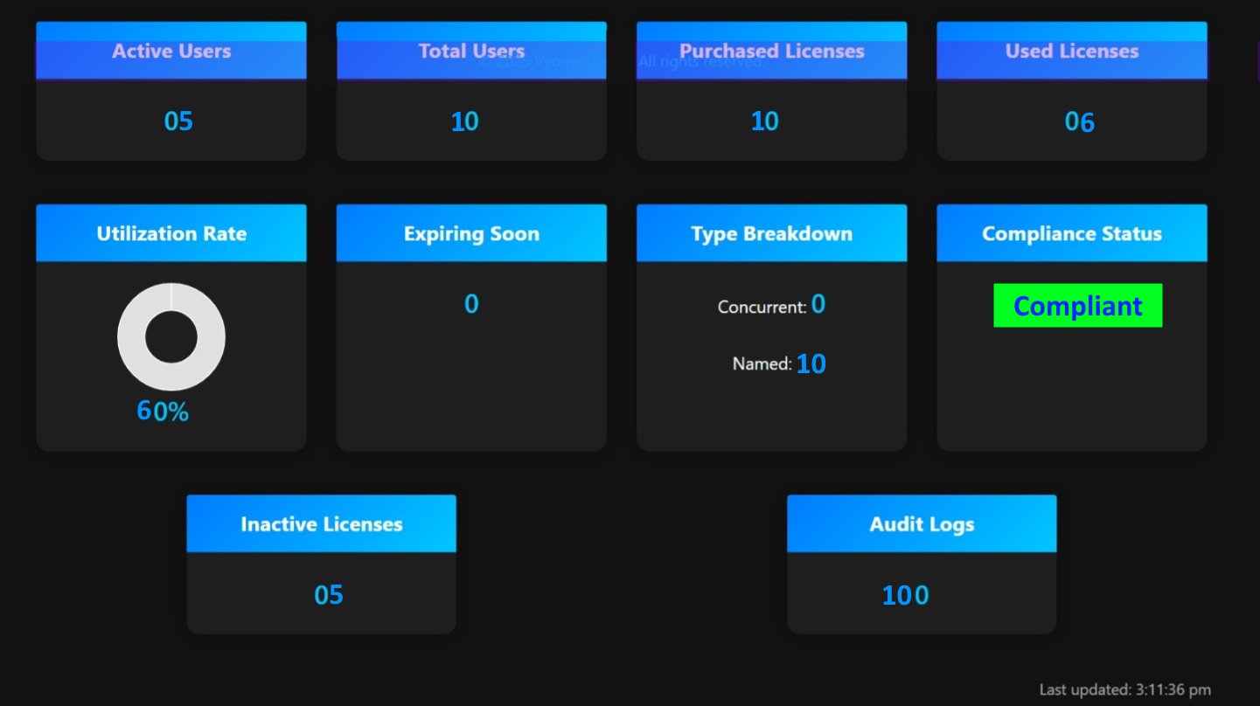The height and width of the screenshot is (706, 1260).
Task: Open the Type Breakdown card
Action: click(x=771, y=233)
